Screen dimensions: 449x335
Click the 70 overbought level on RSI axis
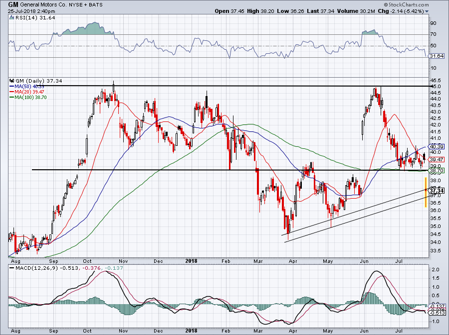click(434, 34)
